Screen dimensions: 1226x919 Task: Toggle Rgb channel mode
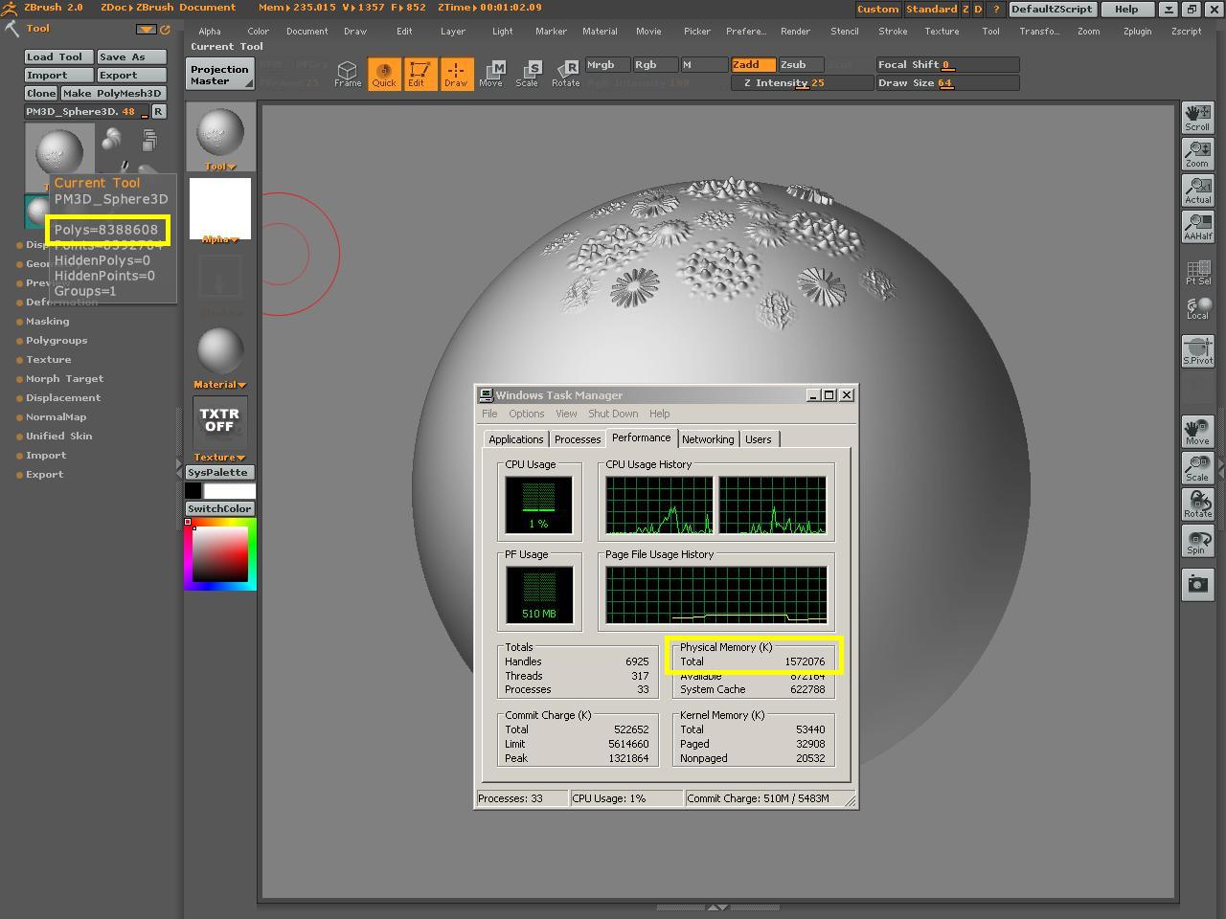(655, 65)
